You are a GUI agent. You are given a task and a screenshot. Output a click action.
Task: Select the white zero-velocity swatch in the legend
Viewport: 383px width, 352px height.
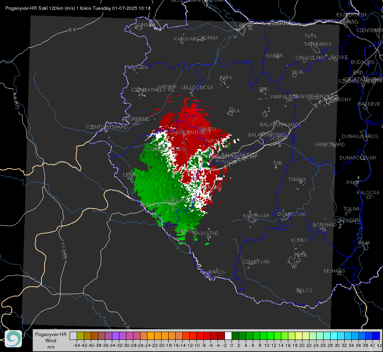tap(228, 336)
